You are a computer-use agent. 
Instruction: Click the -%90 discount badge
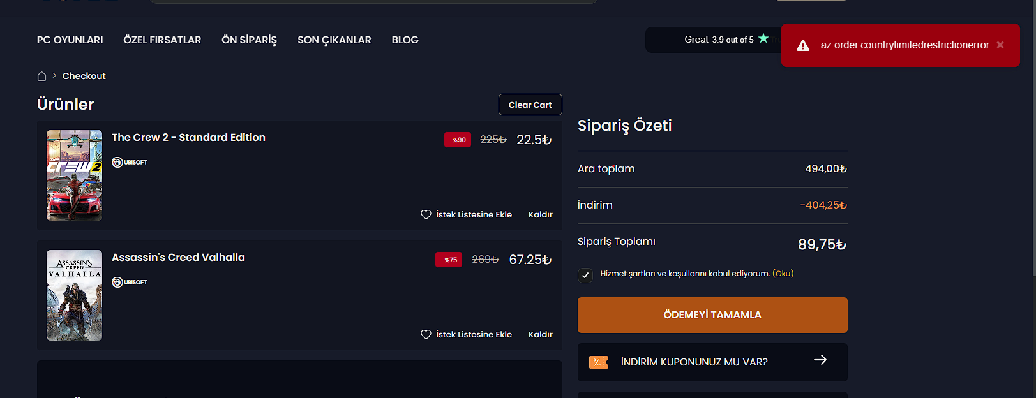click(x=458, y=140)
